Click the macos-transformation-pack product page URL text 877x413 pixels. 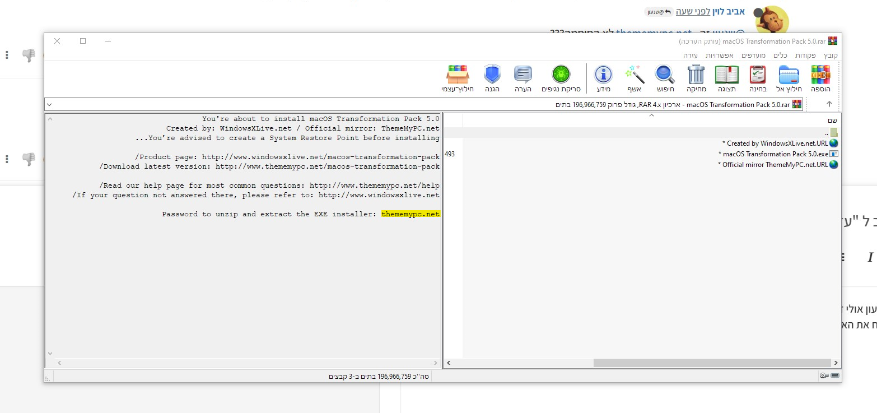pos(321,157)
